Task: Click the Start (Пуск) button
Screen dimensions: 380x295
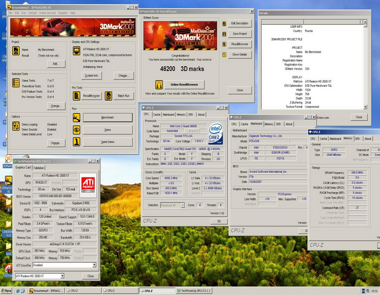Action: click(6, 291)
